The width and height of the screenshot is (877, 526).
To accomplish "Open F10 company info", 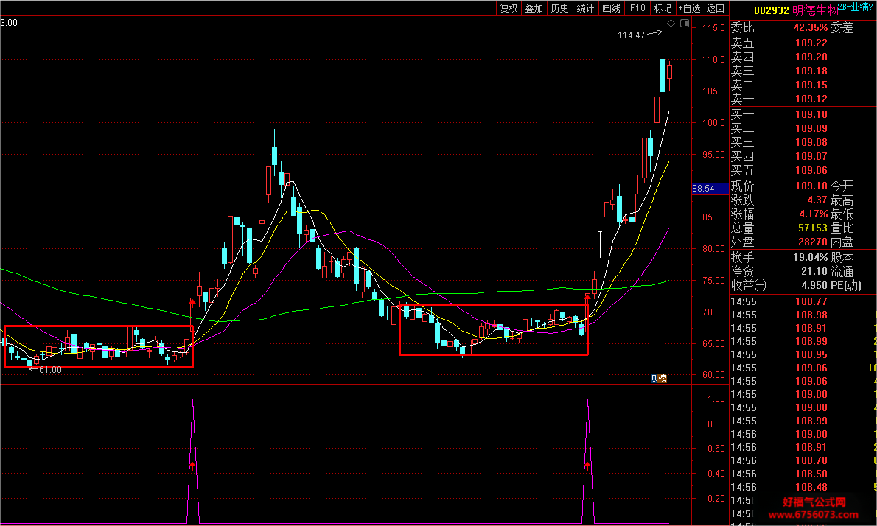I will (637, 8).
